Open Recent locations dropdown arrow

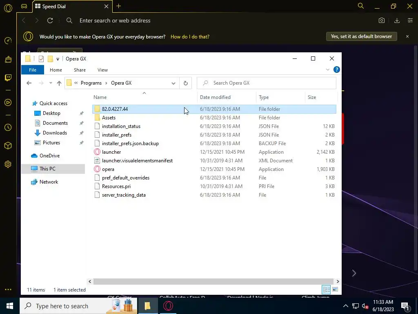click(51, 83)
